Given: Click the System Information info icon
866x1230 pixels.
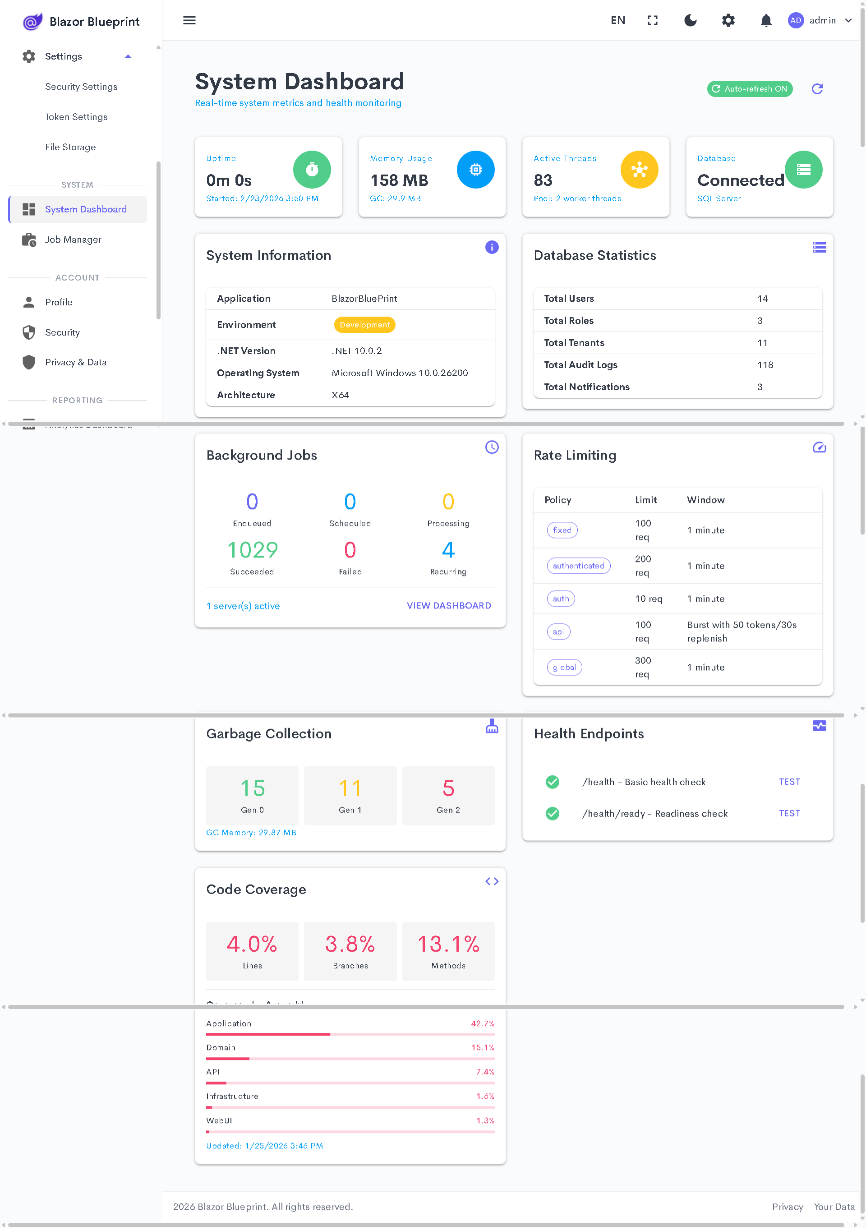Looking at the screenshot, I should (492, 247).
